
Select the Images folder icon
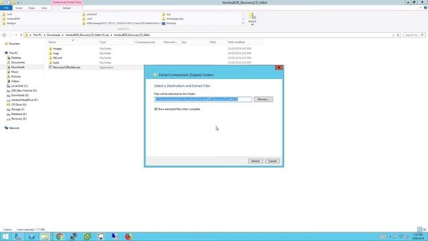51,49
